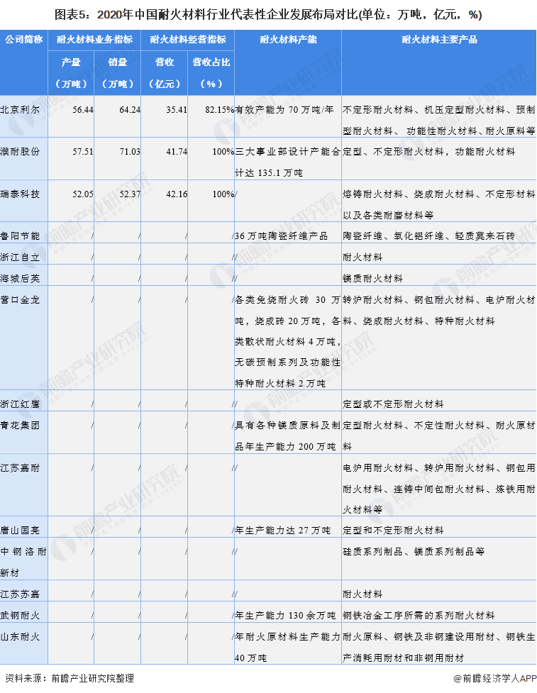Select the company name '北京利尔'
Screen dimensions: 537x693
20,110
